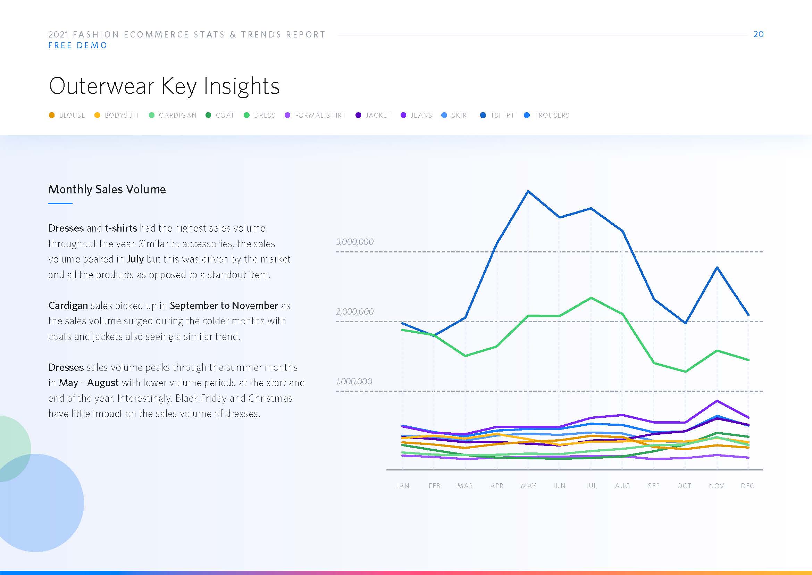Click the page number 20
Screen dimensions: 812x575
coord(758,34)
